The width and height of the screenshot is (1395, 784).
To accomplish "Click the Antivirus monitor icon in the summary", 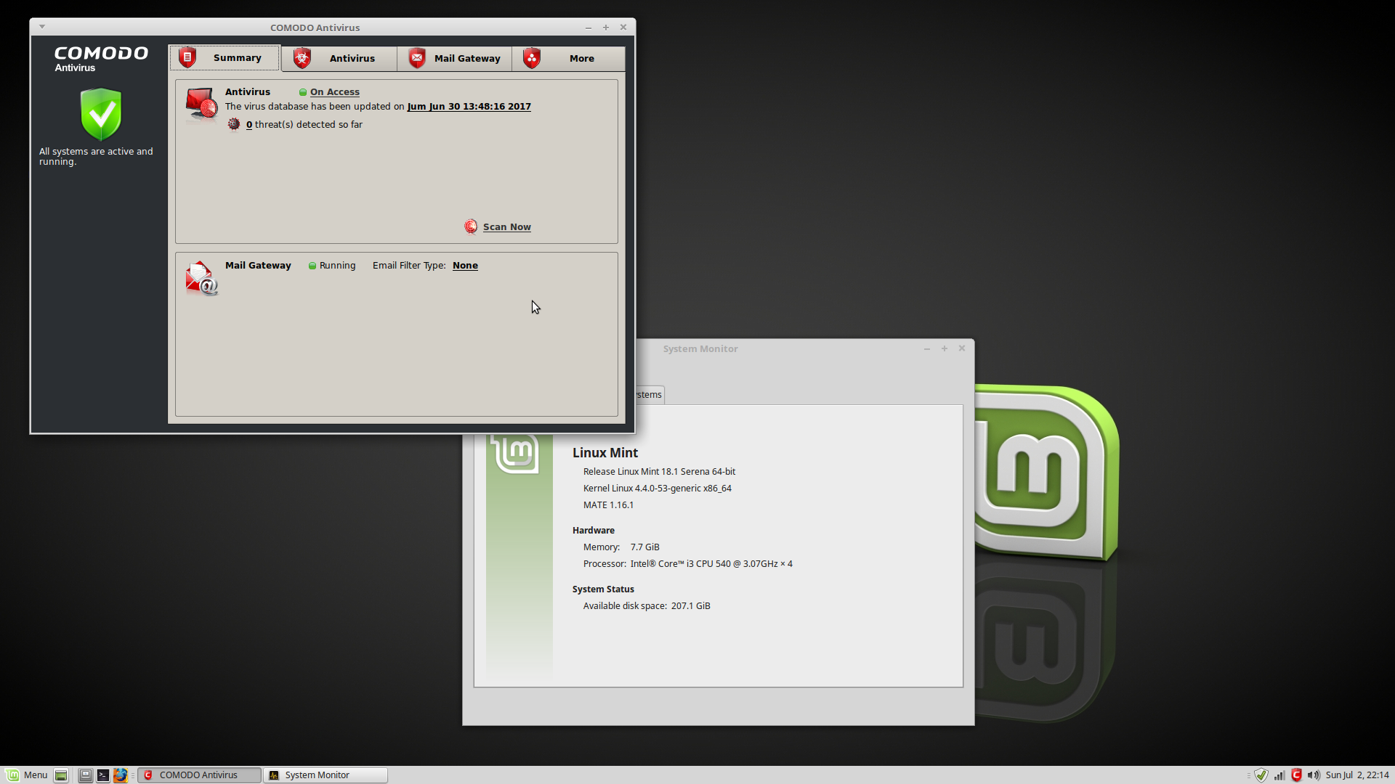I will pyautogui.click(x=201, y=105).
